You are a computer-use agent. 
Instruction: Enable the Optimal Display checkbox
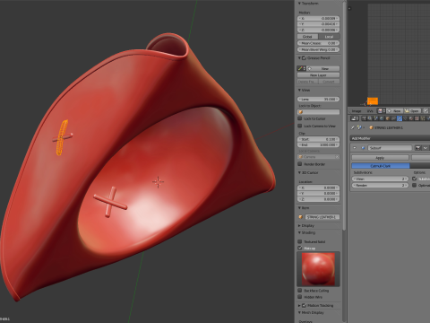[415, 185]
